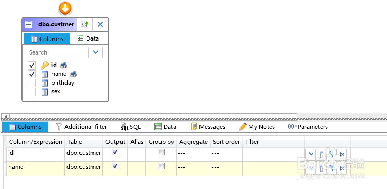The height and width of the screenshot is (189, 387).
Task: Open the Data tab in the bottom pane
Action: [x=165, y=127]
